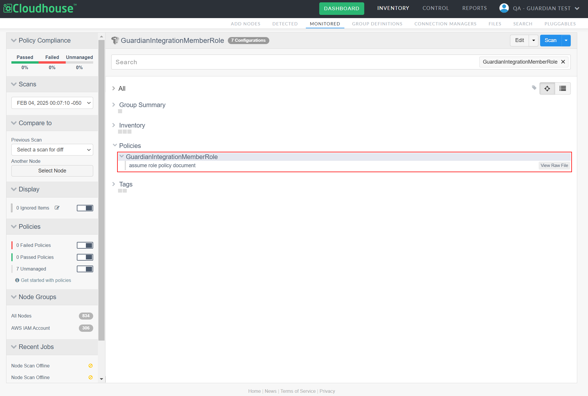
Task: Switch to the Files tab
Action: pos(495,24)
